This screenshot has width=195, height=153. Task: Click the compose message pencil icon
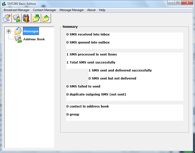coord(7,18)
